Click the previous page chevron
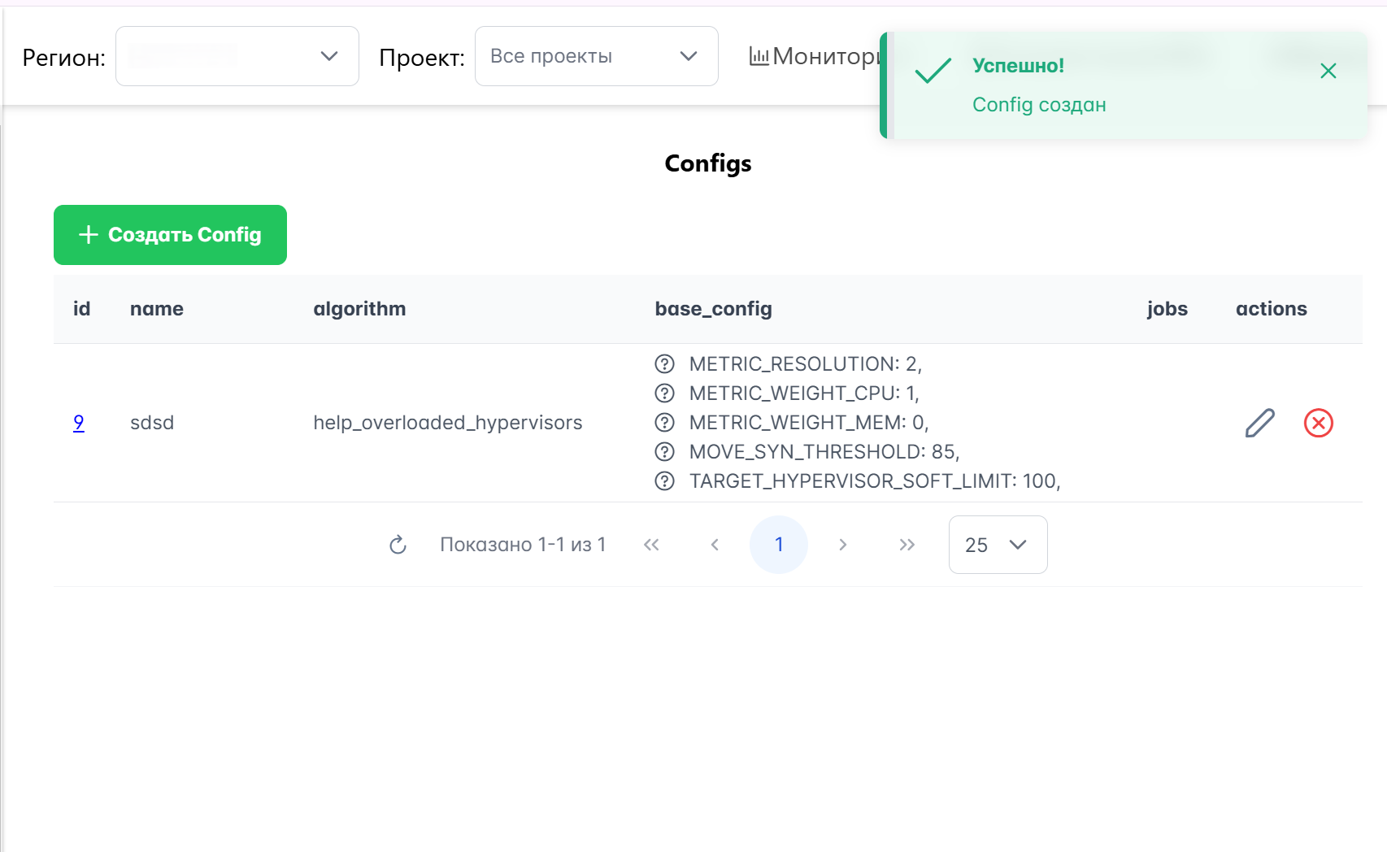This screenshot has width=1387, height=852. [715, 545]
